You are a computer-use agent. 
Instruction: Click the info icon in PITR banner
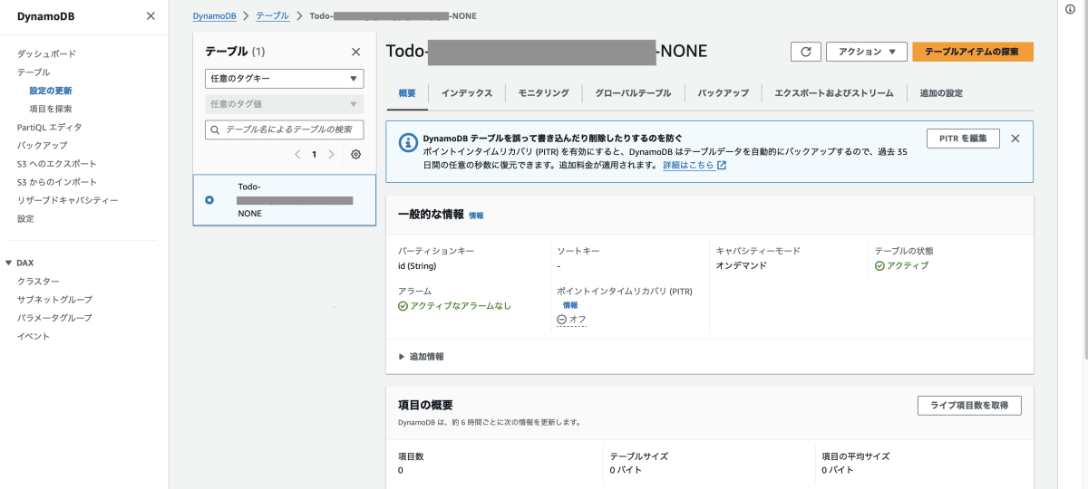click(x=409, y=142)
